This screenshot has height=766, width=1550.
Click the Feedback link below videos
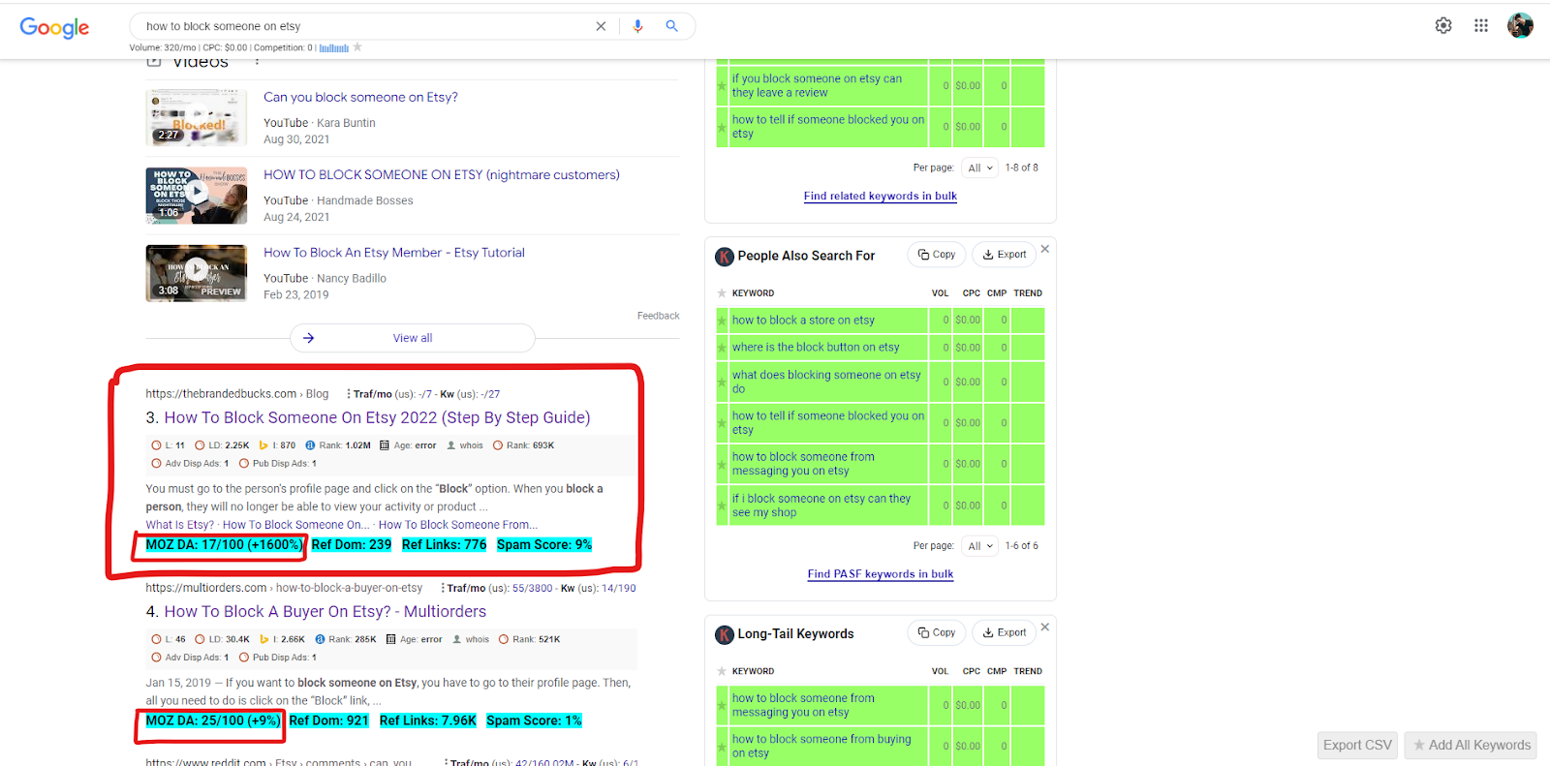pyautogui.click(x=659, y=316)
